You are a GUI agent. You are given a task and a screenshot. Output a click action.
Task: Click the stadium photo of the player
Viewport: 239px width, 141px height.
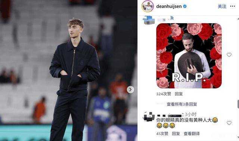coord(69,70)
